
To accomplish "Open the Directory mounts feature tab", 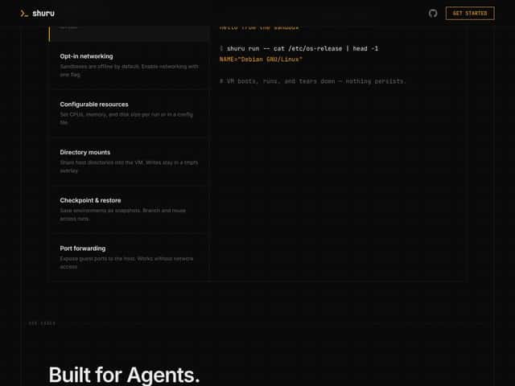I will [x=129, y=161].
